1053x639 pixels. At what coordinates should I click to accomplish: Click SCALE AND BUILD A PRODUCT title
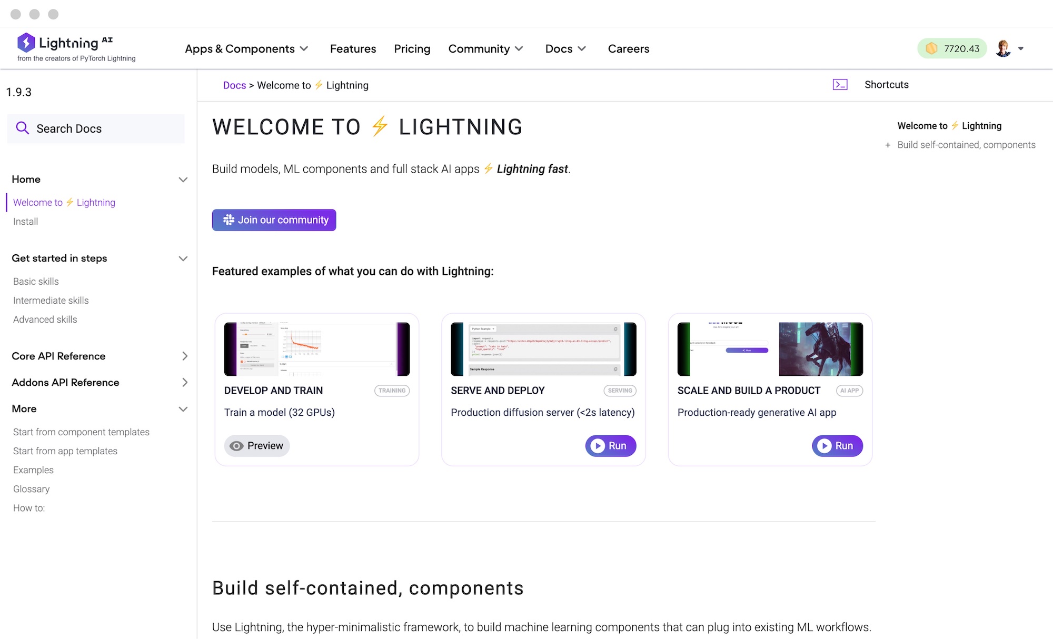749,391
